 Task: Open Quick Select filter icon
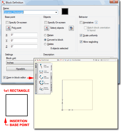click(71, 28)
